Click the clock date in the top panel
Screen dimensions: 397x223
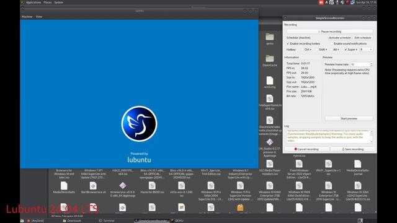[366, 2]
